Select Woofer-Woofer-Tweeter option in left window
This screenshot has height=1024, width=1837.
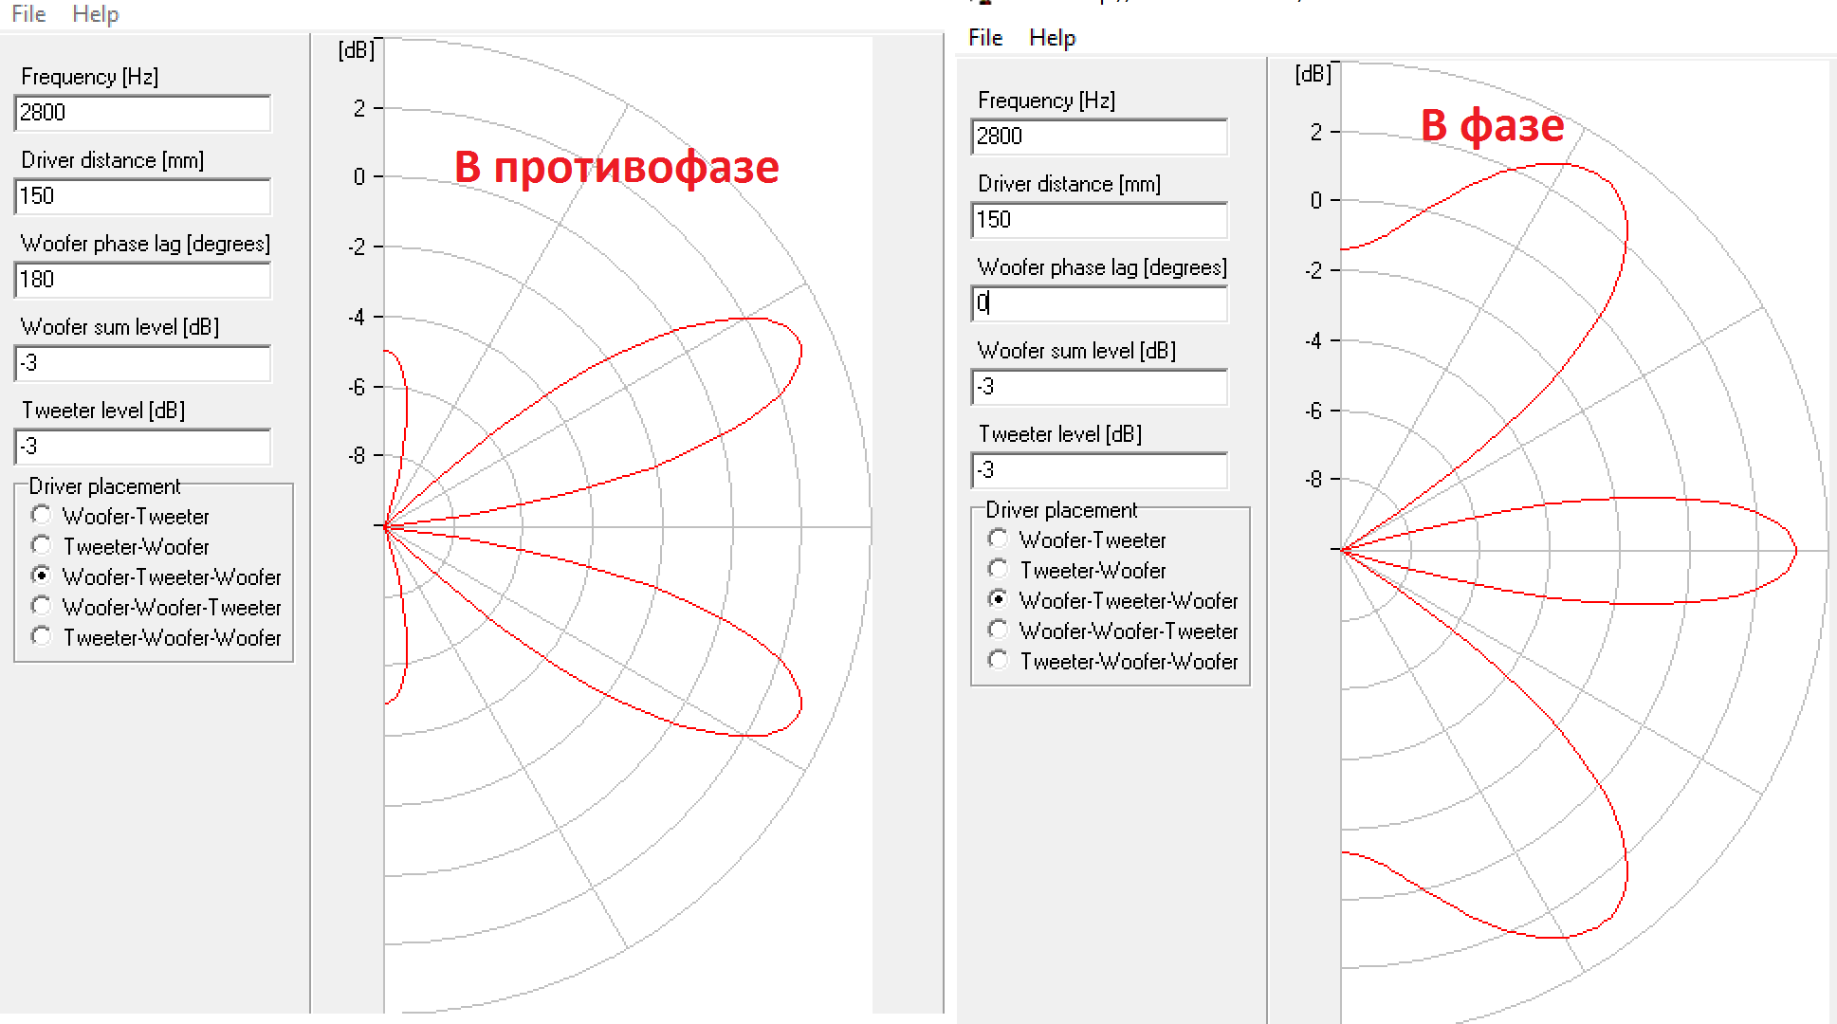tap(41, 606)
